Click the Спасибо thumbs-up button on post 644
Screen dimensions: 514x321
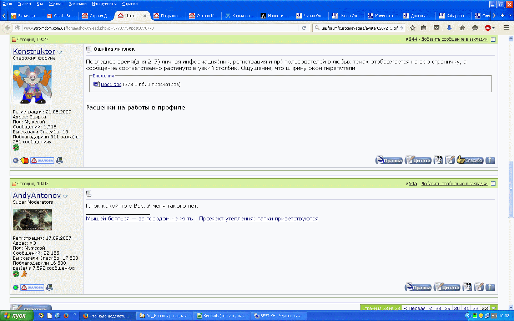pos(470,160)
